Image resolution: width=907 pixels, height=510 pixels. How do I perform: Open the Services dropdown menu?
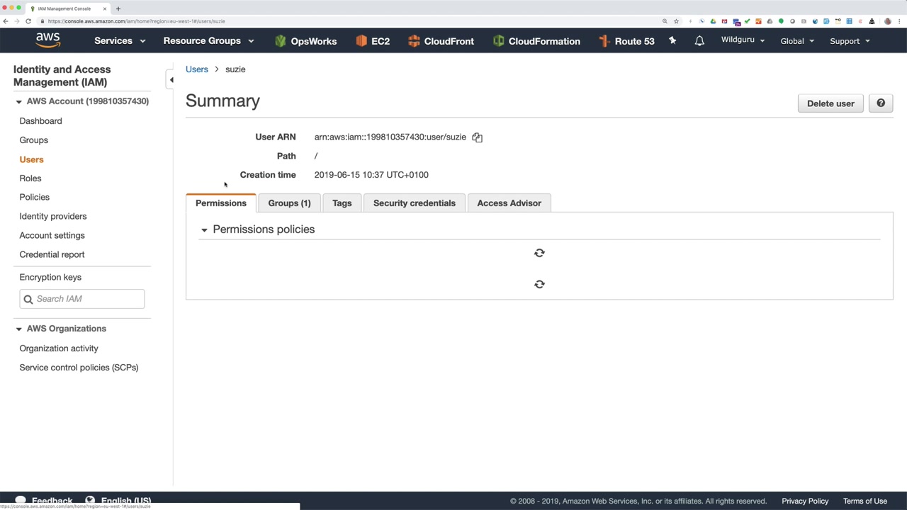[120, 41]
